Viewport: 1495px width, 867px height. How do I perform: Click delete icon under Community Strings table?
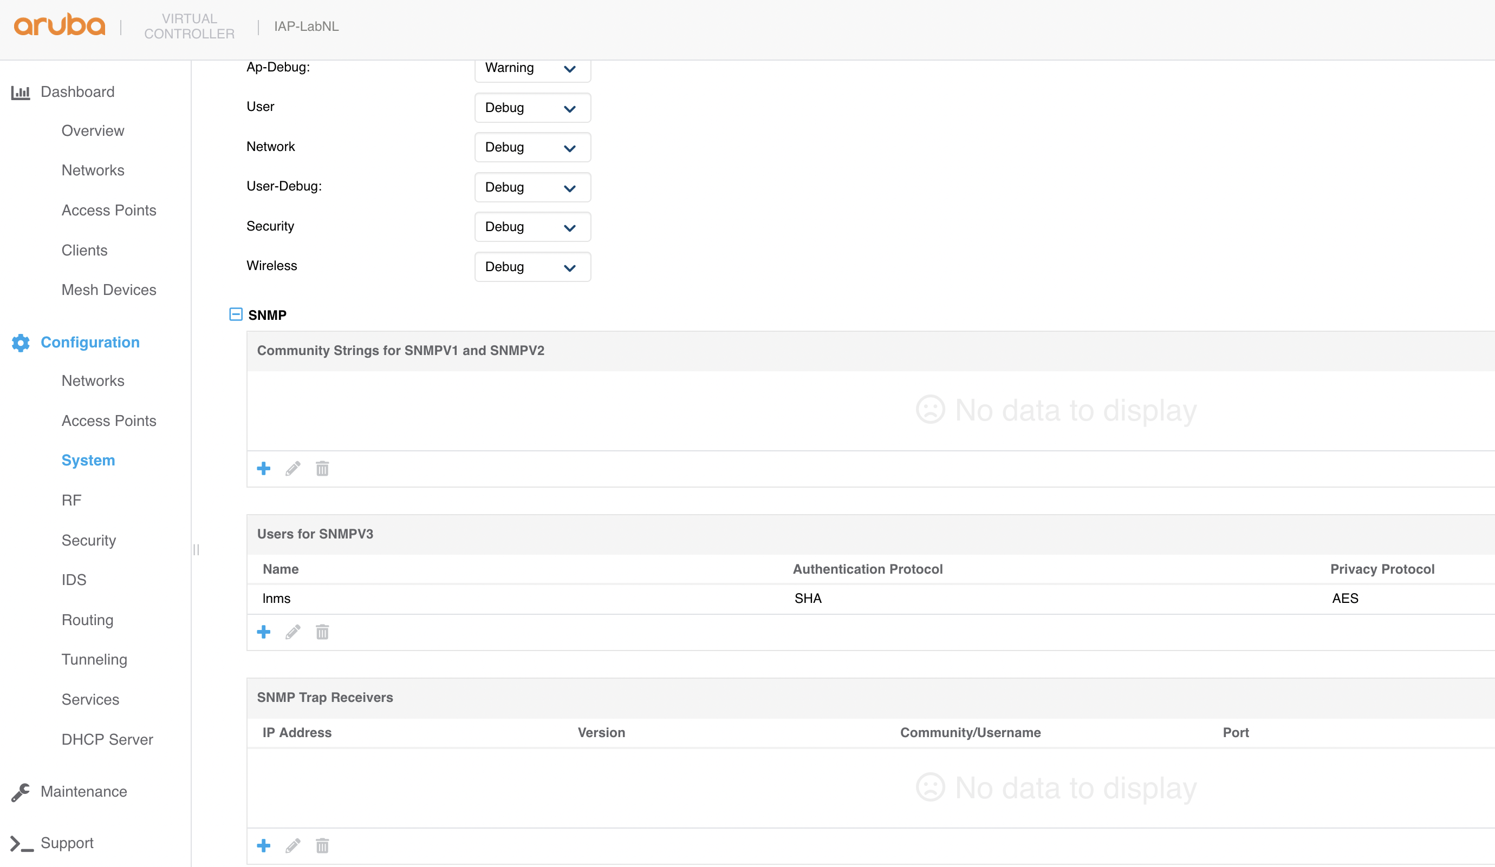coord(322,469)
